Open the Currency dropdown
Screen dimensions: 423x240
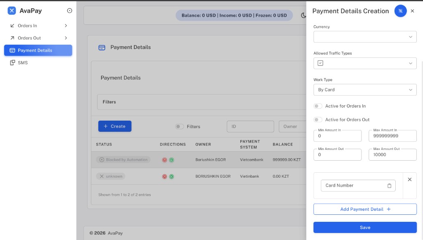[365, 37]
